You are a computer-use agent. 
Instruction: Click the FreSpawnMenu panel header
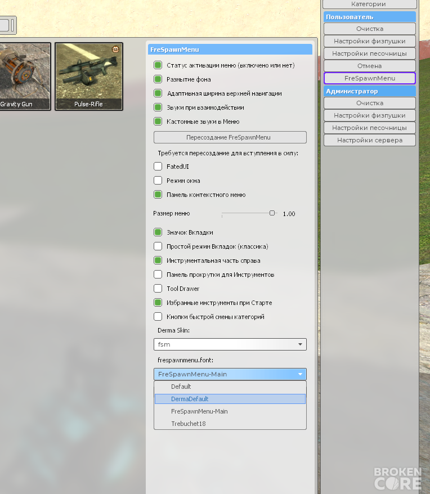[230, 50]
